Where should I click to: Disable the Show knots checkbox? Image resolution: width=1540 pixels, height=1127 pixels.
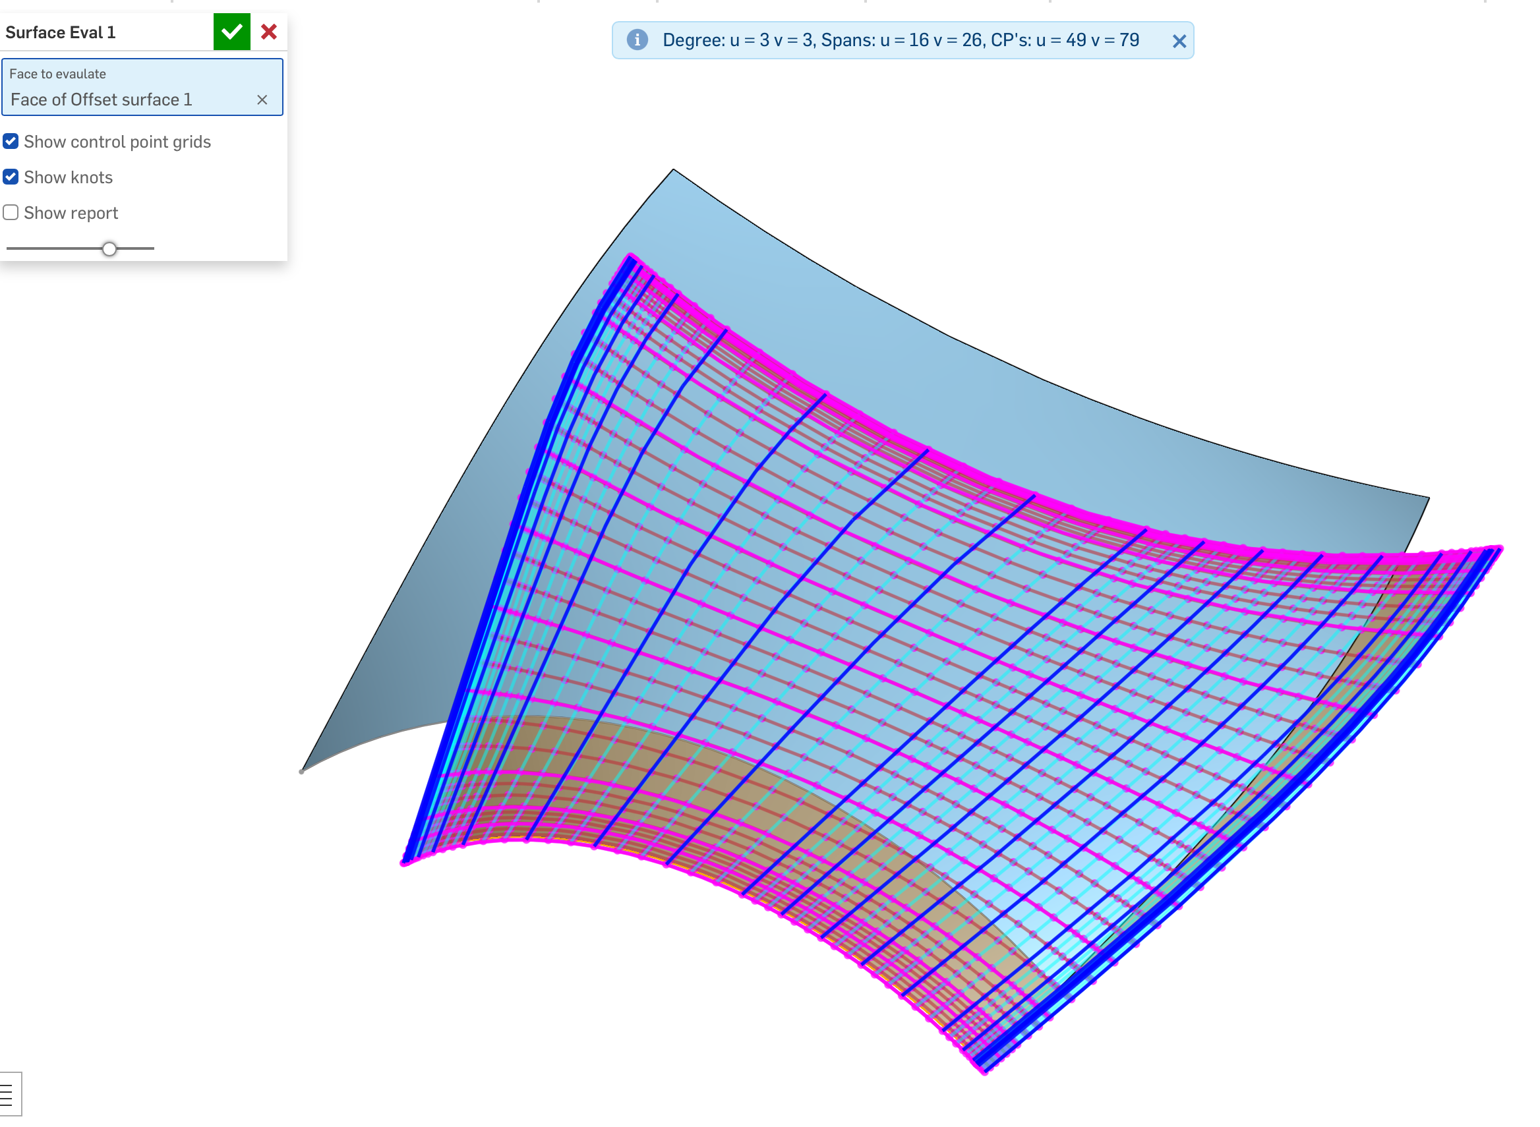[x=11, y=177]
